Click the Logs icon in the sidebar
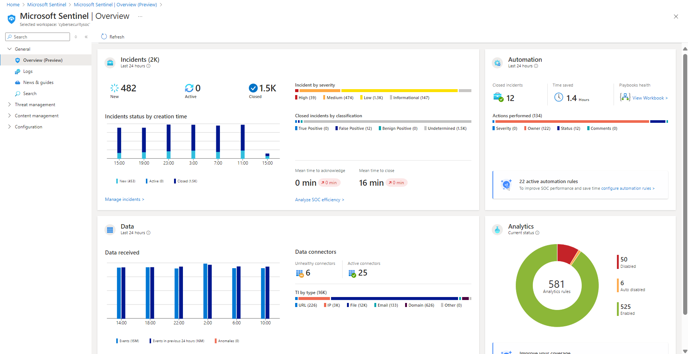The image size is (688, 354). click(18, 71)
